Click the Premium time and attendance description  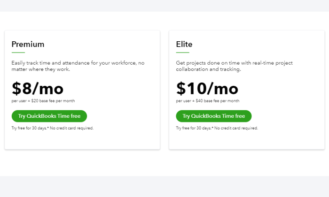78,66
